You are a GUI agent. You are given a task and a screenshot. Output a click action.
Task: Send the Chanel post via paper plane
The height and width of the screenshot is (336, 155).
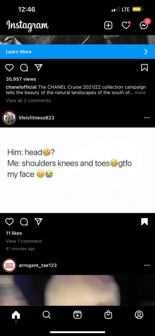38,68
